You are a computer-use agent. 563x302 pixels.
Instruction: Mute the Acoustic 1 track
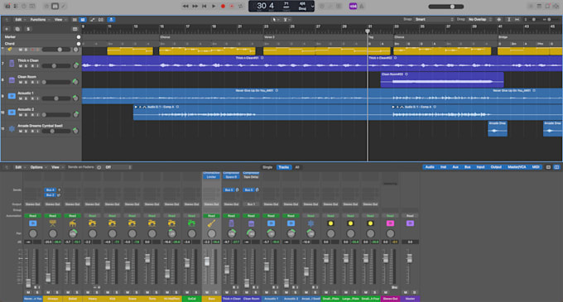pyautogui.click(x=21, y=98)
